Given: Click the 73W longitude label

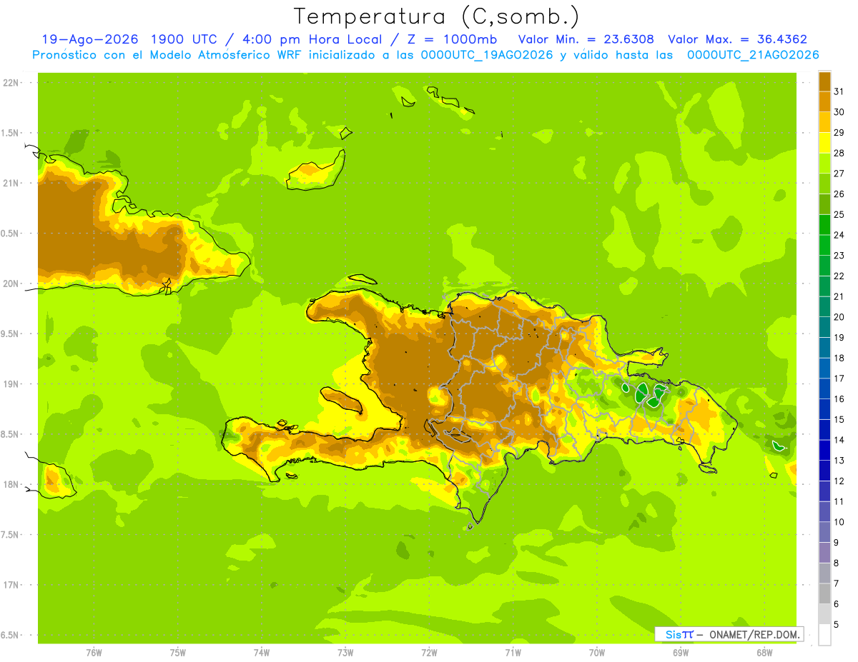Looking at the screenshot, I should point(345,653).
